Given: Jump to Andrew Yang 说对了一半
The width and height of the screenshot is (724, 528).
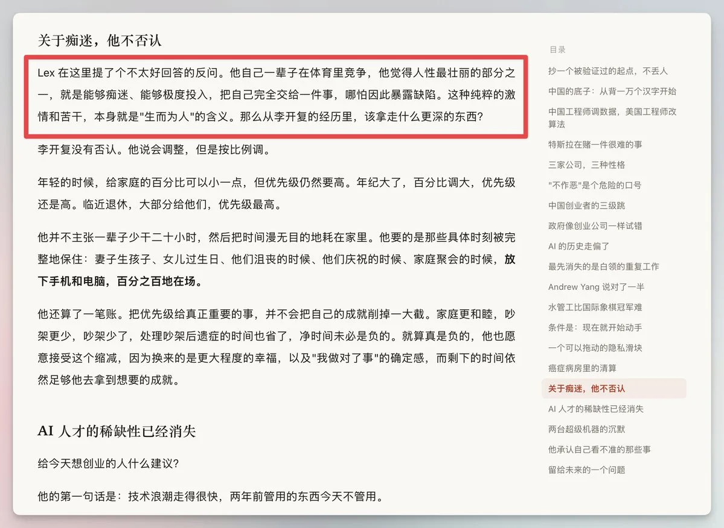Looking at the screenshot, I should click(x=596, y=286).
